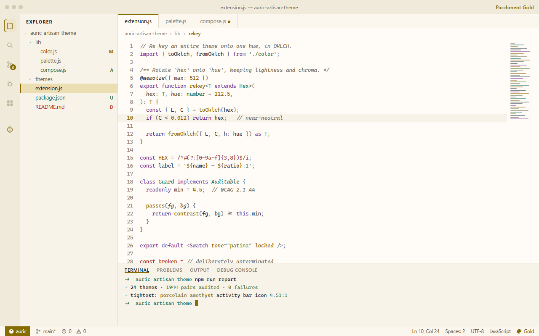The width and height of the screenshot is (539, 336).
Task: Open the Explorer view in the activity bar
Action: click(10, 26)
